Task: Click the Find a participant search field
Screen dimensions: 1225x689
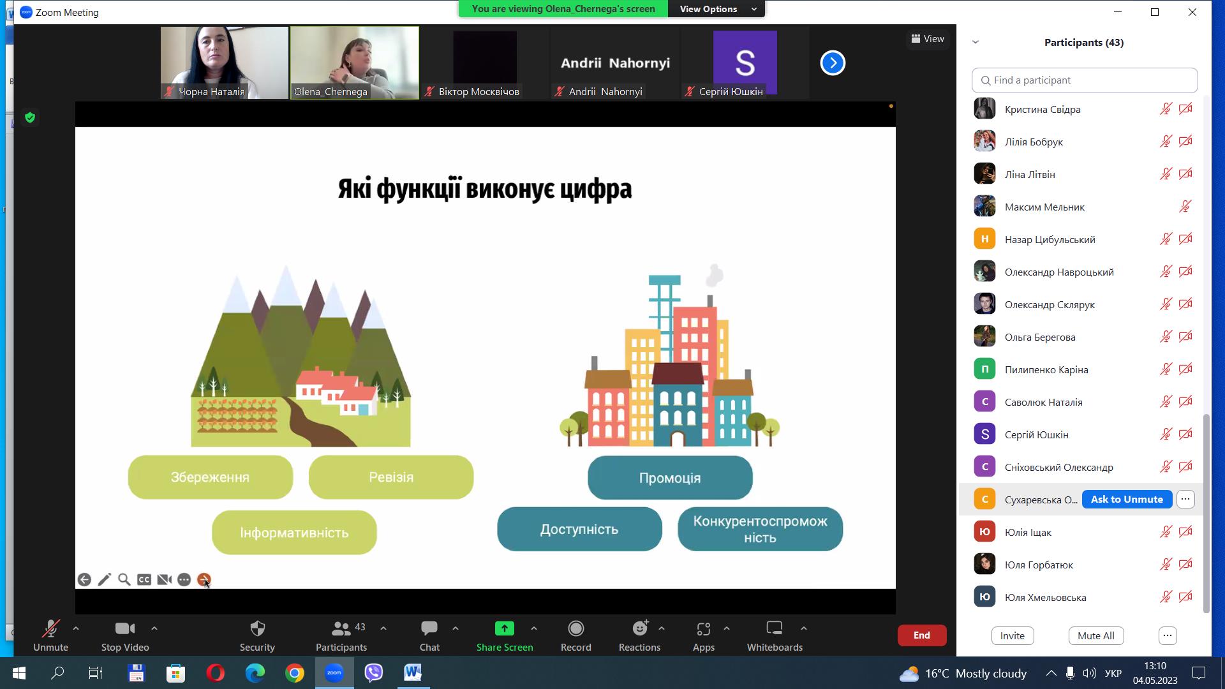Action: coord(1085,80)
